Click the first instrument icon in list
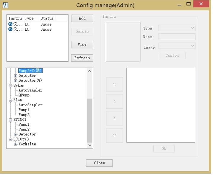213x175 pixels. click(x=11, y=24)
